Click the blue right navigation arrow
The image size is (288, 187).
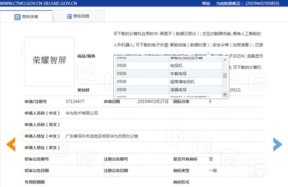click(x=277, y=144)
